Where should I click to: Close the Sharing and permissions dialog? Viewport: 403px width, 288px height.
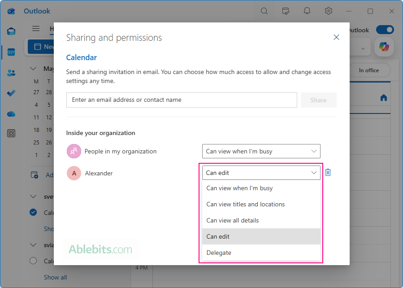click(336, 37)
